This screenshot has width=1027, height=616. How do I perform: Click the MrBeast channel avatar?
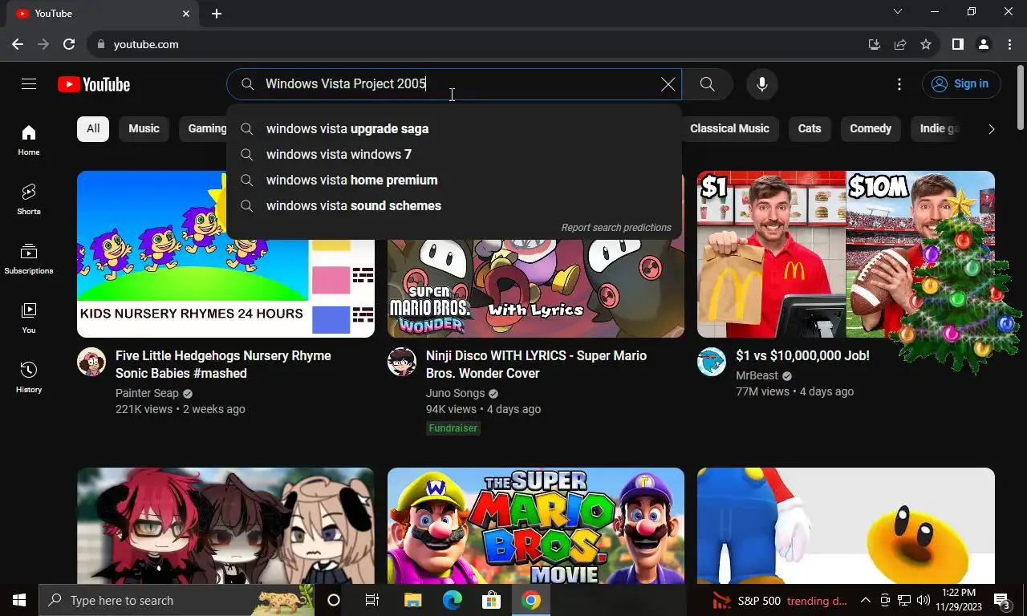[x=712, y=362]
